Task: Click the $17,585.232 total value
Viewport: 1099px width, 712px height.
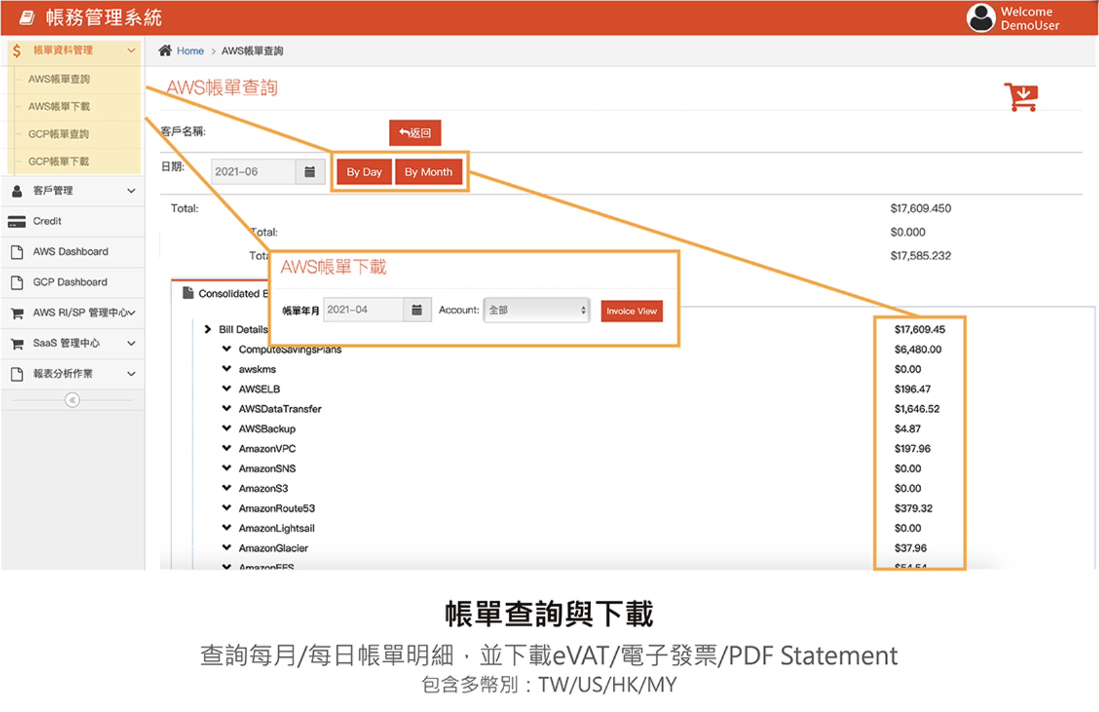Action: coord(920,256)
